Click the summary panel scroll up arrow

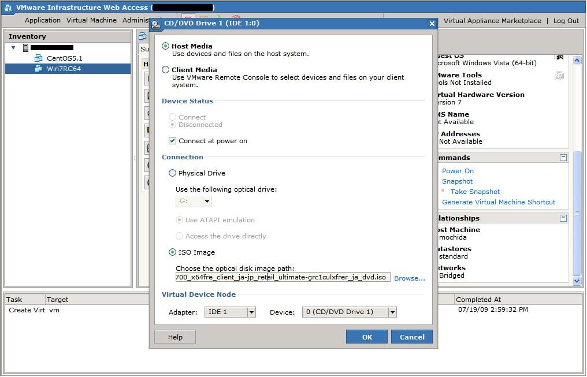[x=577, y=60]
